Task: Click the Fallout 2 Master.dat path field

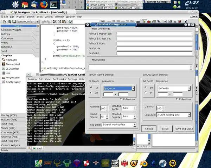Action: (x=154, y=34)
